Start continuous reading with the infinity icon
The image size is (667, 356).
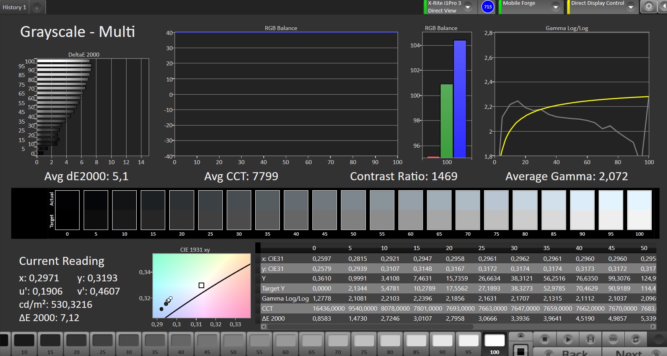tap(613, 340)
